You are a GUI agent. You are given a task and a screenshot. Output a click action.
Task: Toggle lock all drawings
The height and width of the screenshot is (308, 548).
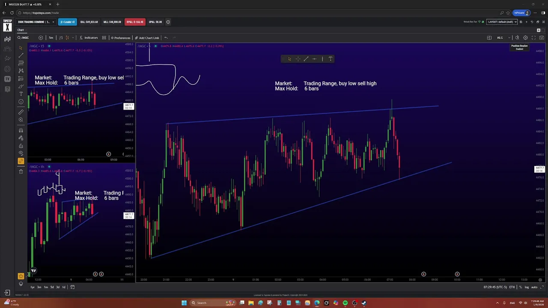21,146
